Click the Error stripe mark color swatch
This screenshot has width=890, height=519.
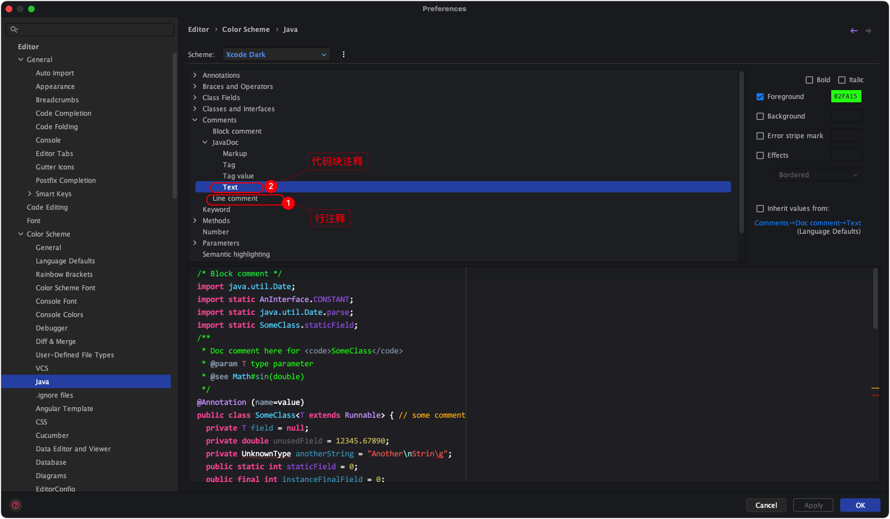tap(846, 135)
